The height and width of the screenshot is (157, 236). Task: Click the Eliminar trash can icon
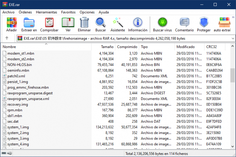pos(84,22)
